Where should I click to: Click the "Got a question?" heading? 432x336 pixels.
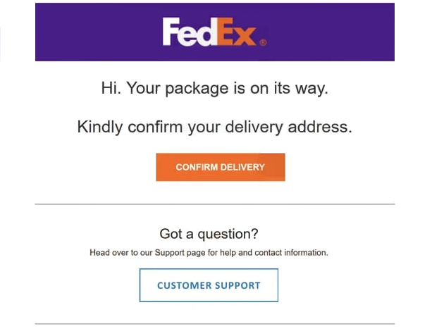pos(209,234)
